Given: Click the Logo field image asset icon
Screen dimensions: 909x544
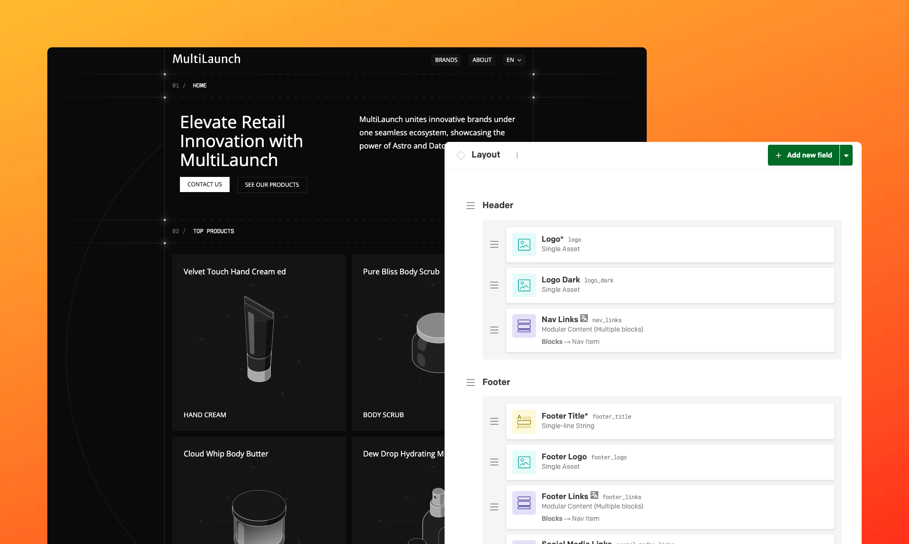Looking at the screenshot, I should [524, 245].
